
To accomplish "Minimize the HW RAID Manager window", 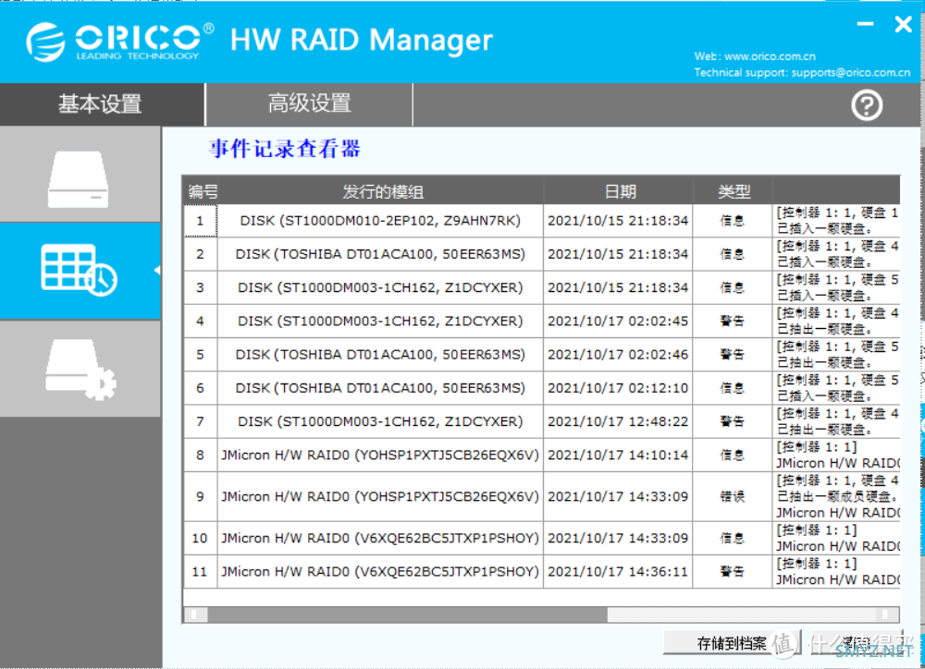I will [x=865, y=24].
